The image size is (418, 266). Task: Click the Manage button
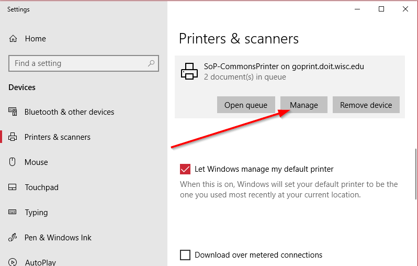pos(304,105)
